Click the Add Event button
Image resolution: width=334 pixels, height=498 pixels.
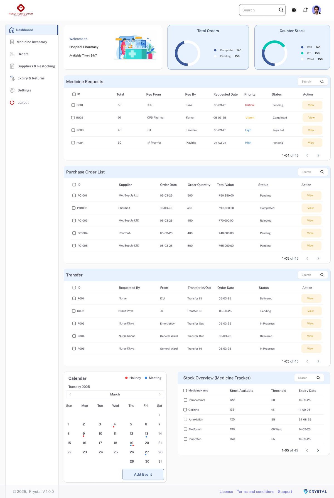pyautogui.click(x=143, y=474)
